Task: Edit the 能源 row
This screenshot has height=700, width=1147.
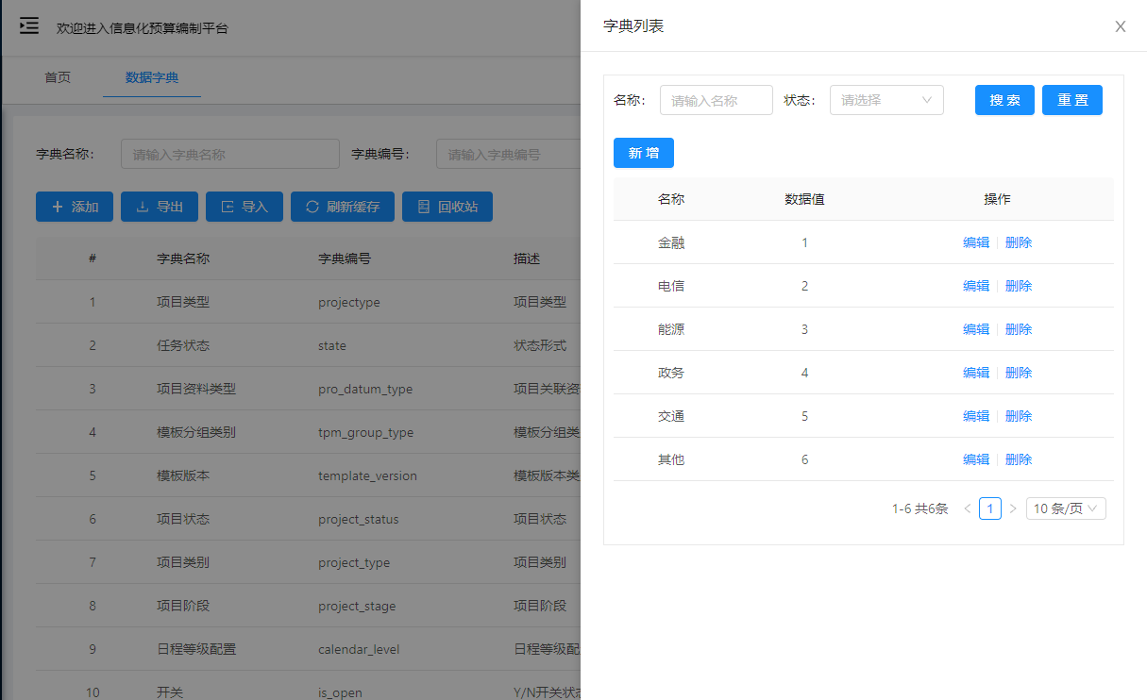Action: [x=976, y=329]
